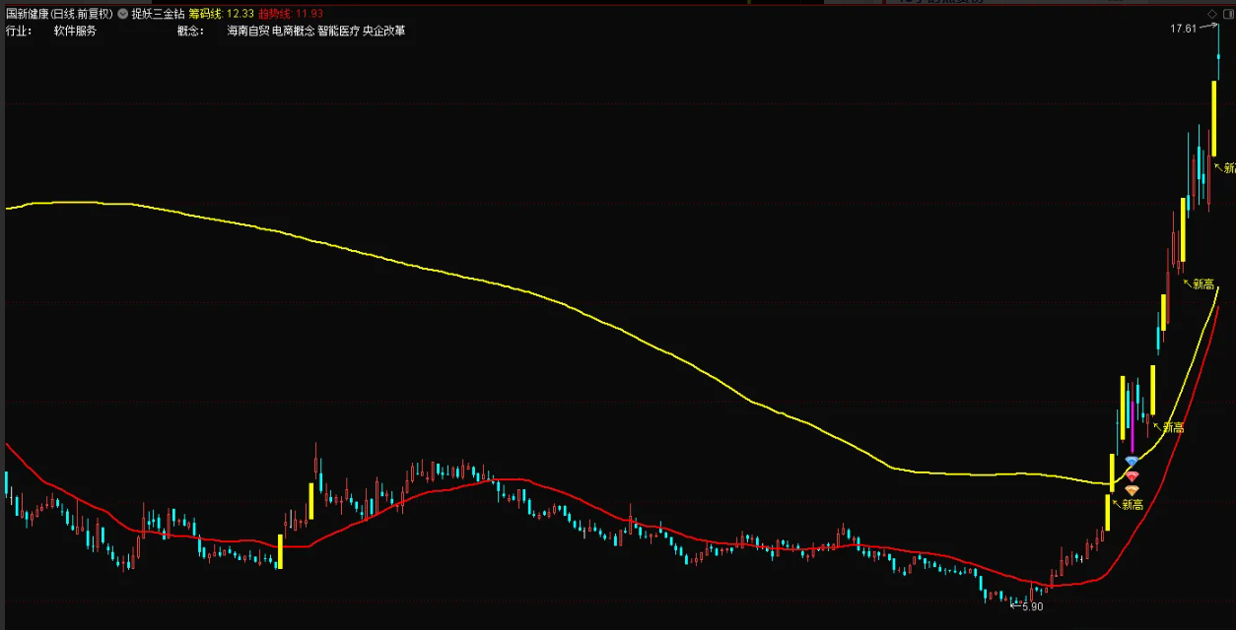Open the 央企改革 concept link
Screen dimensions: 1236x630
click(x=383, y=31)
